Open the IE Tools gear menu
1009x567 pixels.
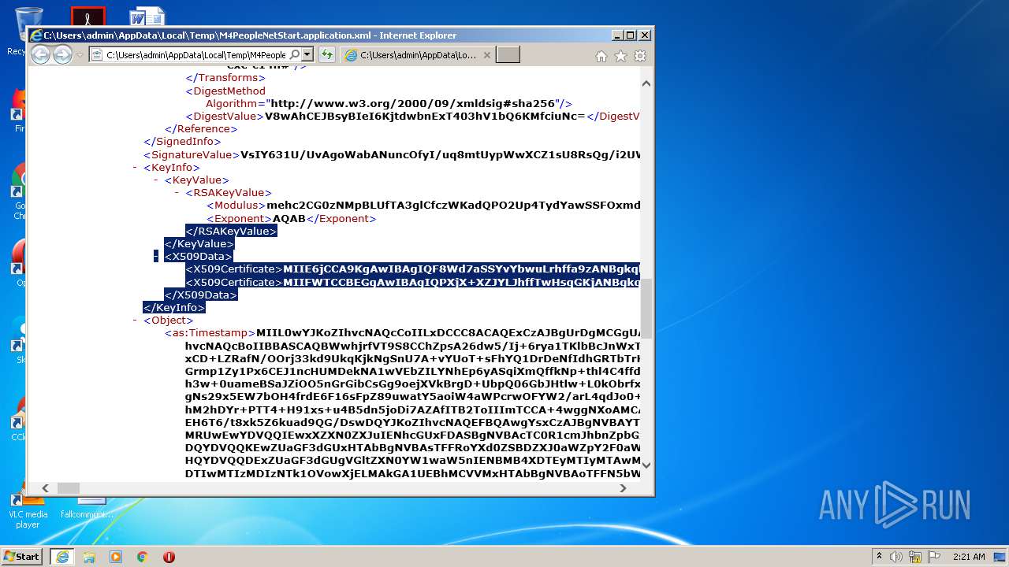pos(640,56)
